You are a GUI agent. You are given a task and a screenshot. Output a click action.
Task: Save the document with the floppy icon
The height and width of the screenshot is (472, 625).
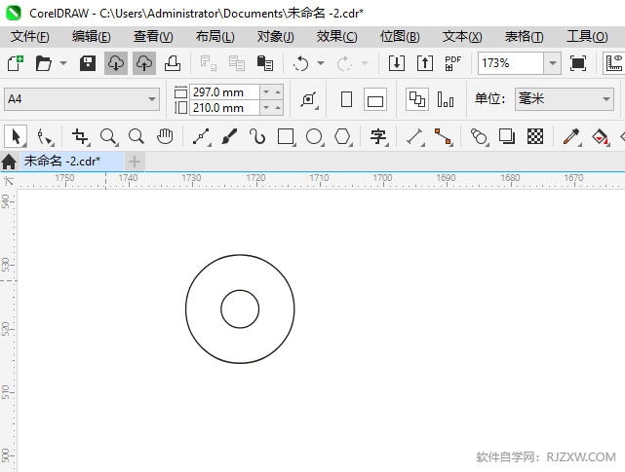[x=88, y=63]
